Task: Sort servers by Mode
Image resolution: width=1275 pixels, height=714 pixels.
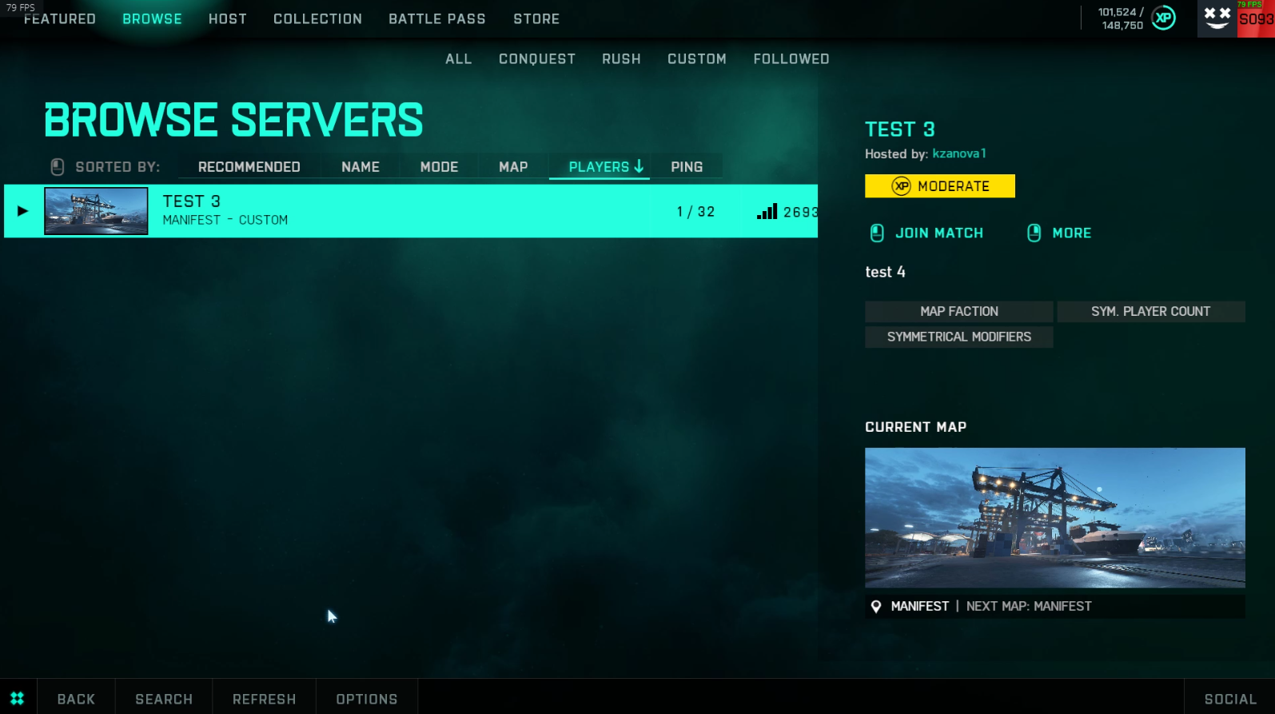Action: coord(440,166)
